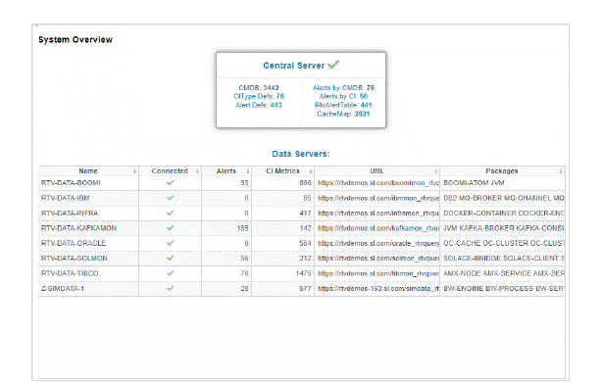Click the green checkmark beside Central Server
The image size is (603, 383).
coord(333,65)
